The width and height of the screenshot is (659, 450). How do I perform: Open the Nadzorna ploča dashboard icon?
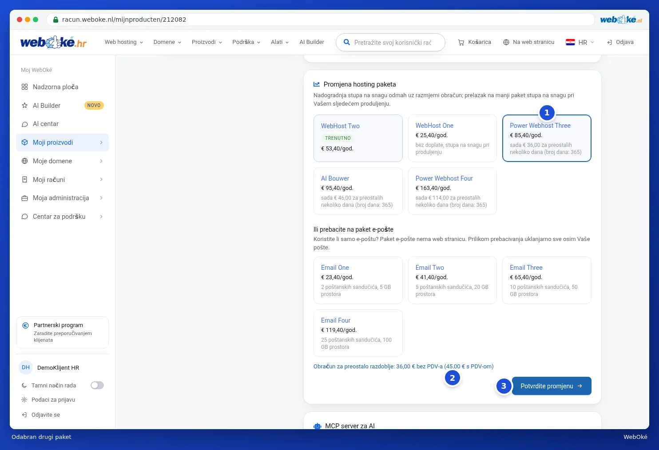(25, 87)
